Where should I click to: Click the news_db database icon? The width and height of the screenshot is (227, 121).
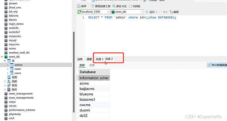click(6, 57)
